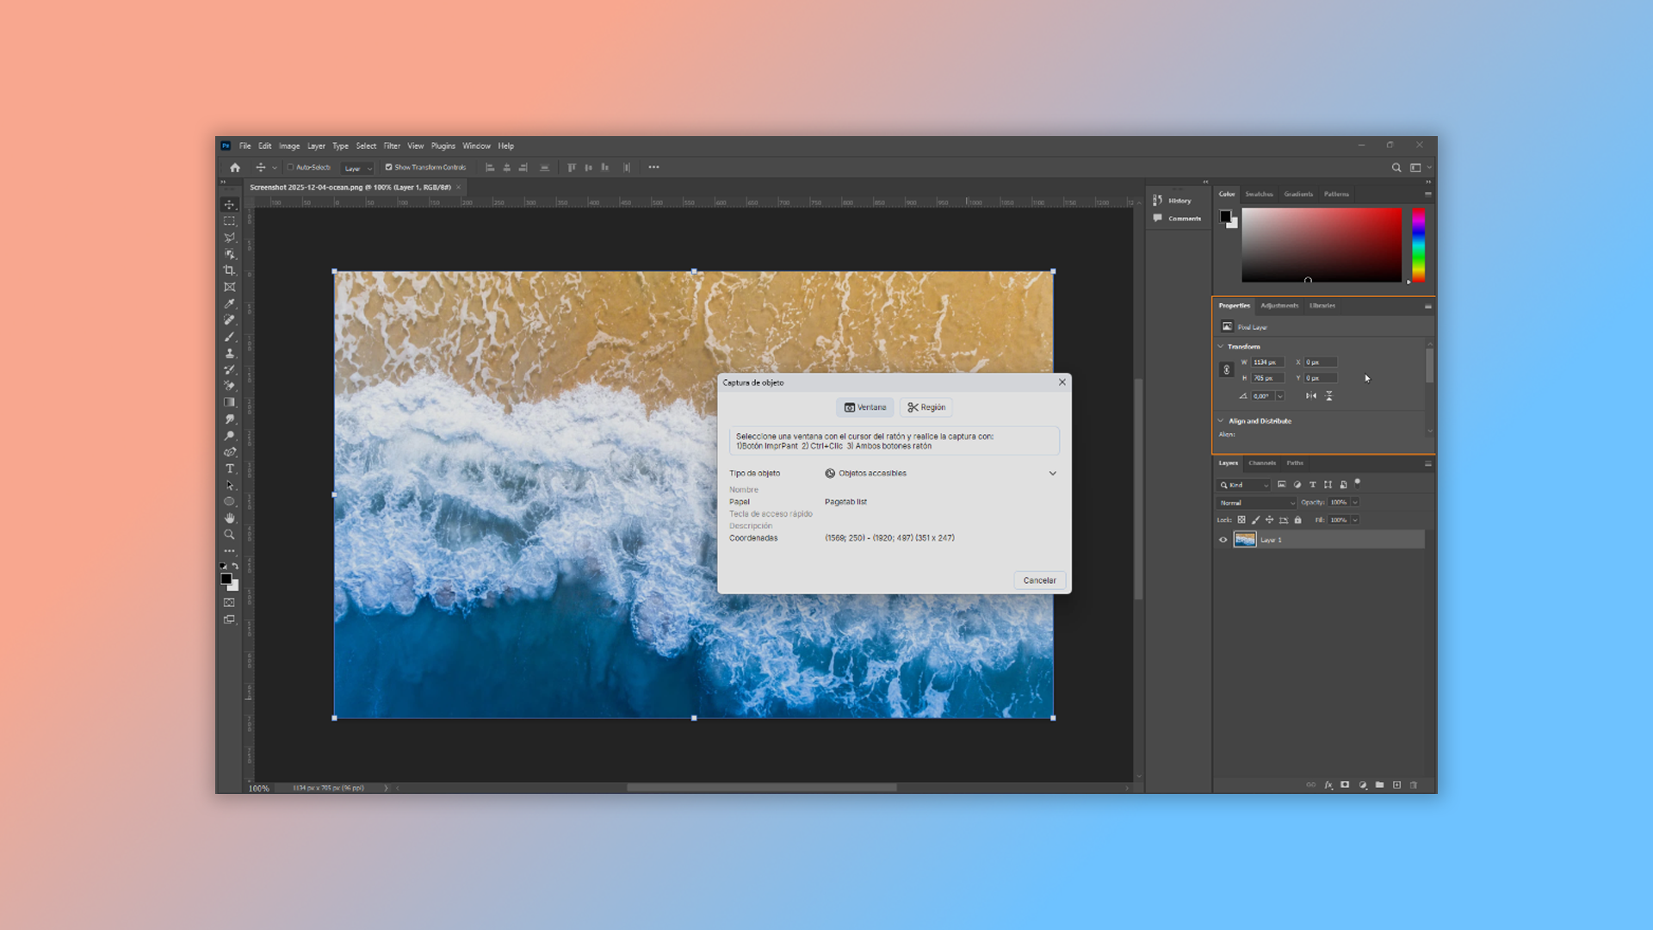Switch to the Channels tab

[x=1261, y=463]
